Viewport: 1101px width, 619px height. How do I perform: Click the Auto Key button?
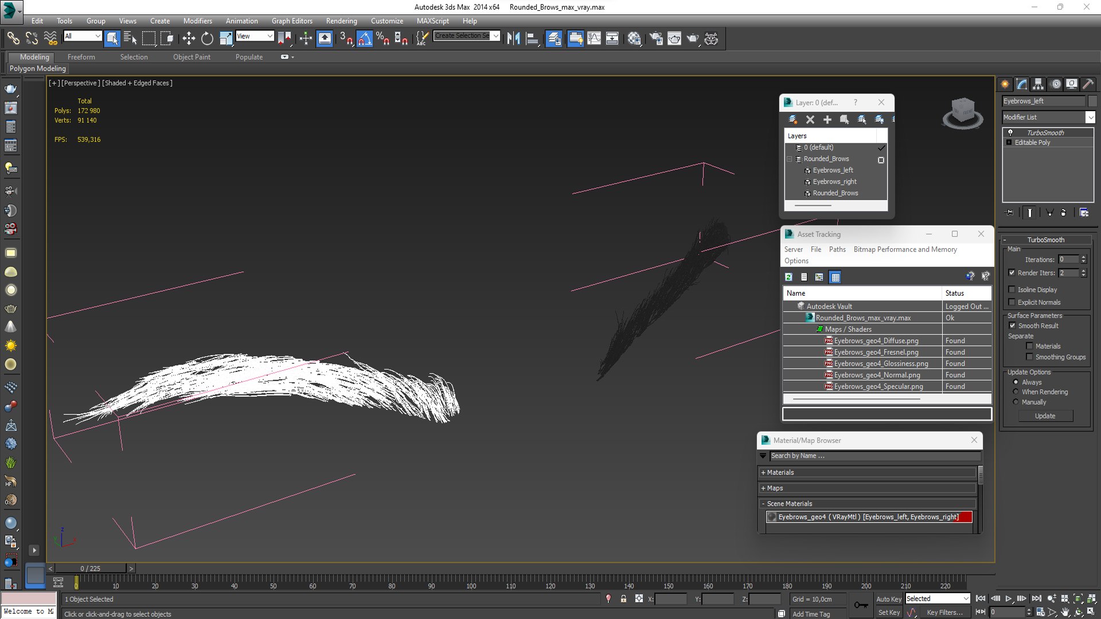coord(889,599)
